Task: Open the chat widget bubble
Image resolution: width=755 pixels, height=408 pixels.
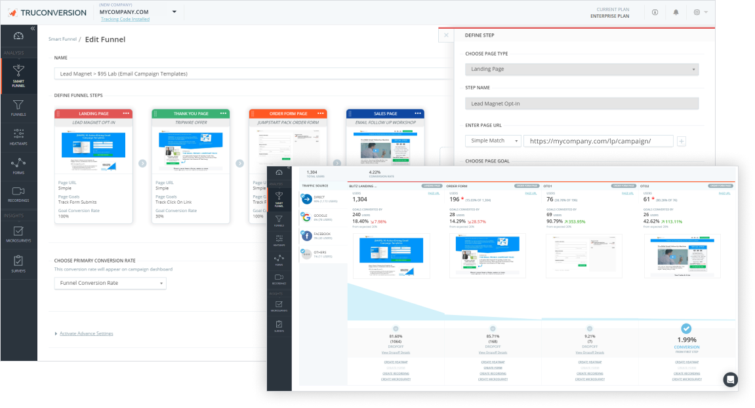Action: tap(730, 379)
